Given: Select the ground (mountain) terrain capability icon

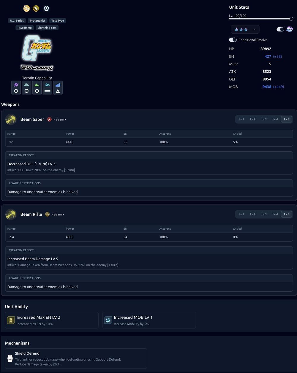Looking at the screenshot, I should [37, 88].
